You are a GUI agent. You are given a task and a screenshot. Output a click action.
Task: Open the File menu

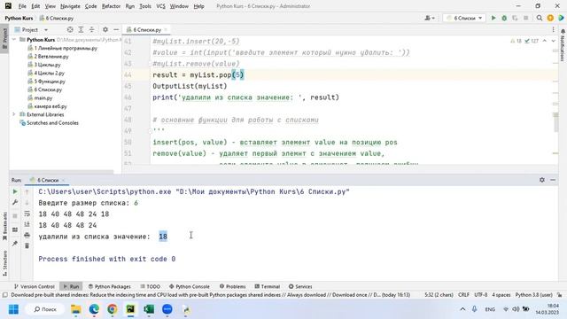point(22,6)
